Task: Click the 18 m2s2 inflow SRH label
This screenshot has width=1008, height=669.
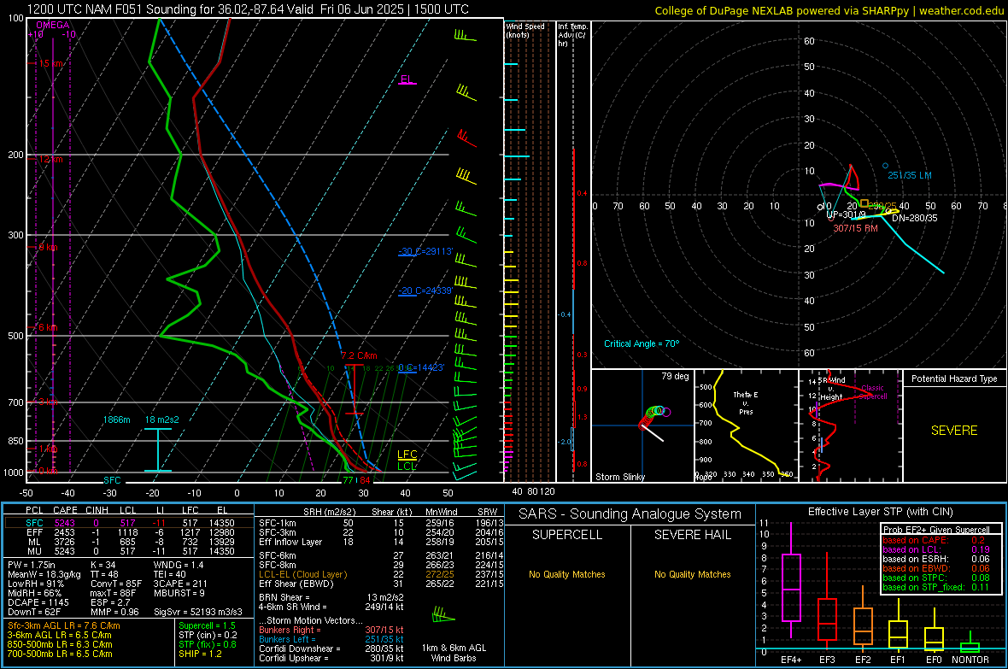Action: point(162,420)
